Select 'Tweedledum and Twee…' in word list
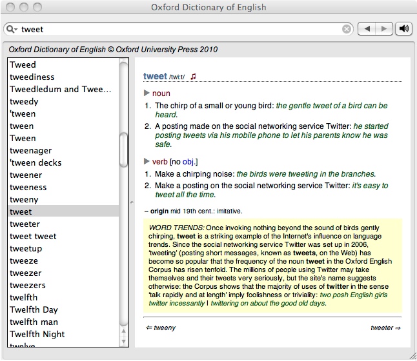 (61, 90)
